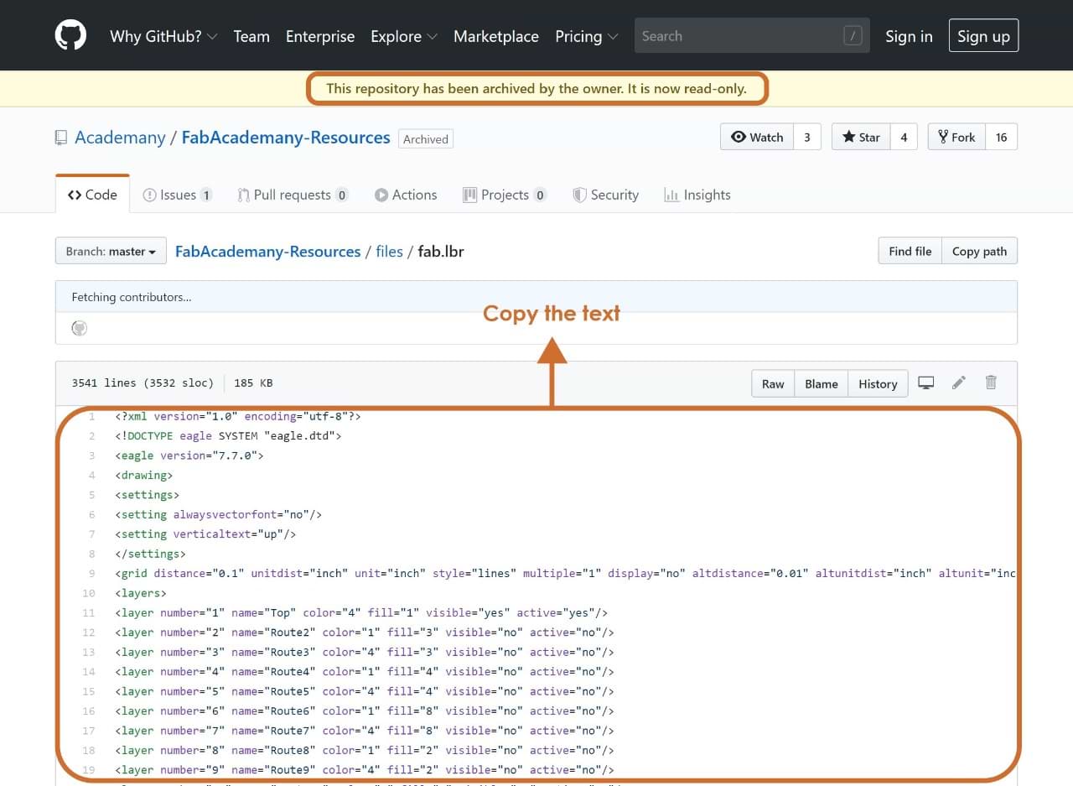
Task: Click the setting verticaltext="up" line
Action: click(205, 534)
